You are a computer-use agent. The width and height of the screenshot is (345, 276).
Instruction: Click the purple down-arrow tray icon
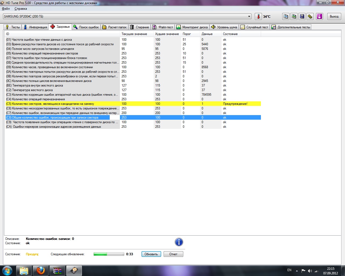(x=319, y=16)
